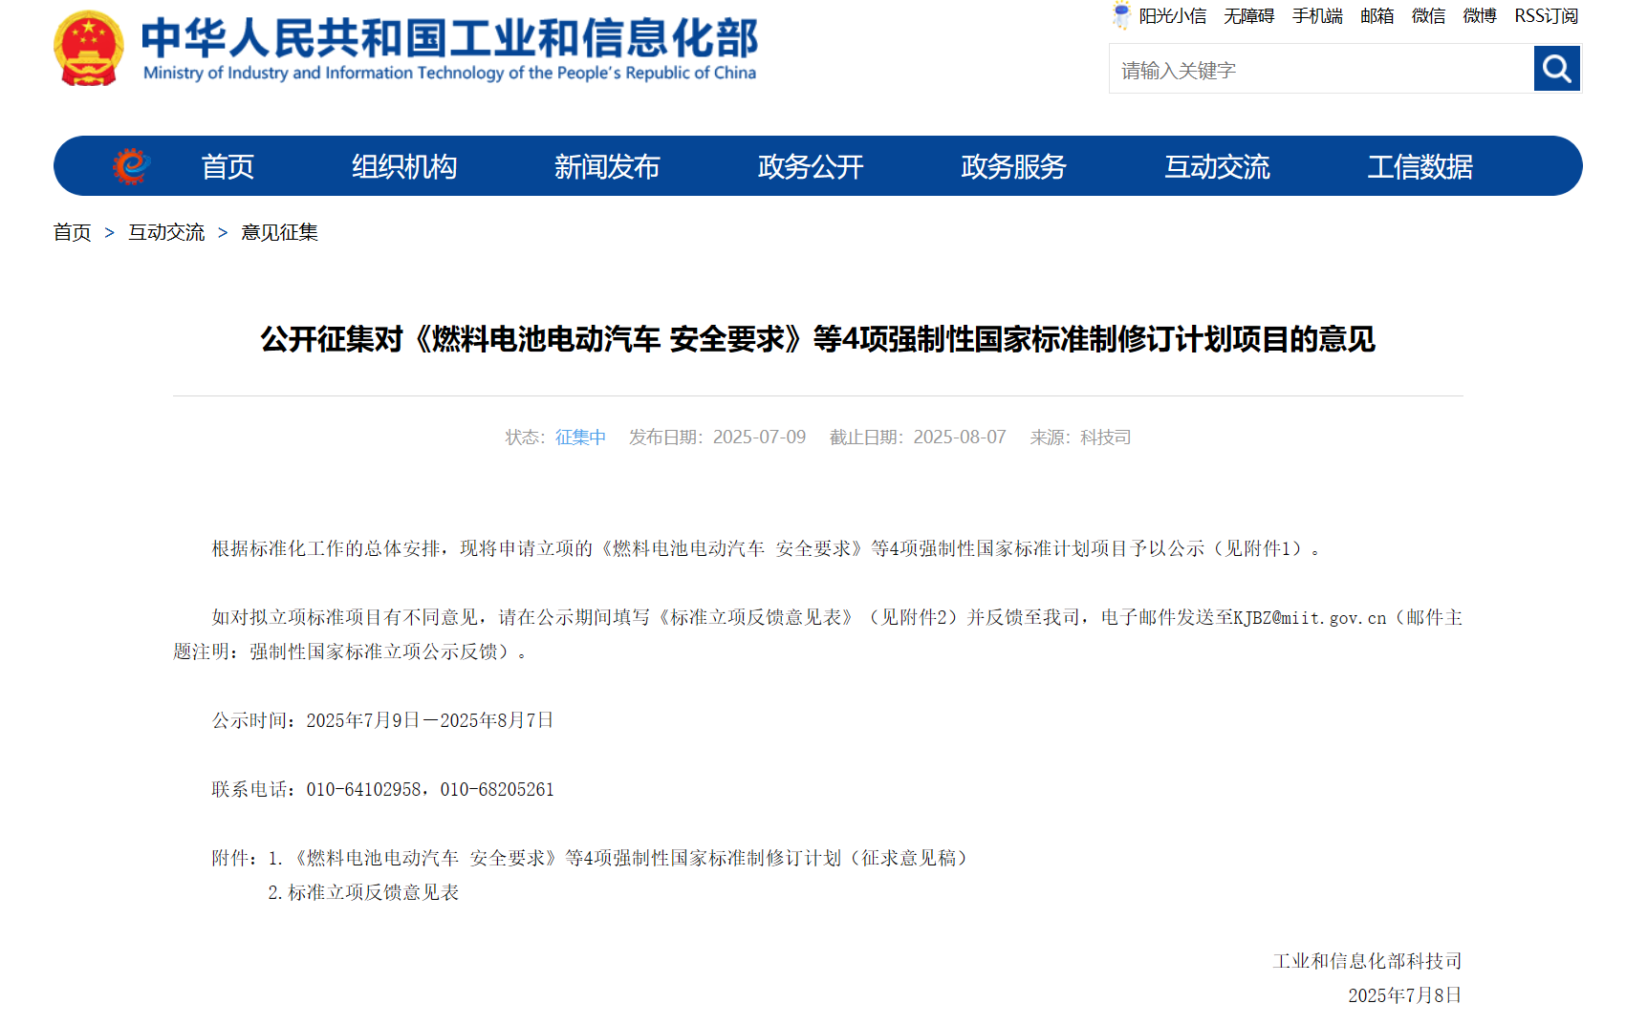The height and width of the screenshot is (1025, 1626).
Task: Open the 首页 menu item
Action: tap(227, 165)
